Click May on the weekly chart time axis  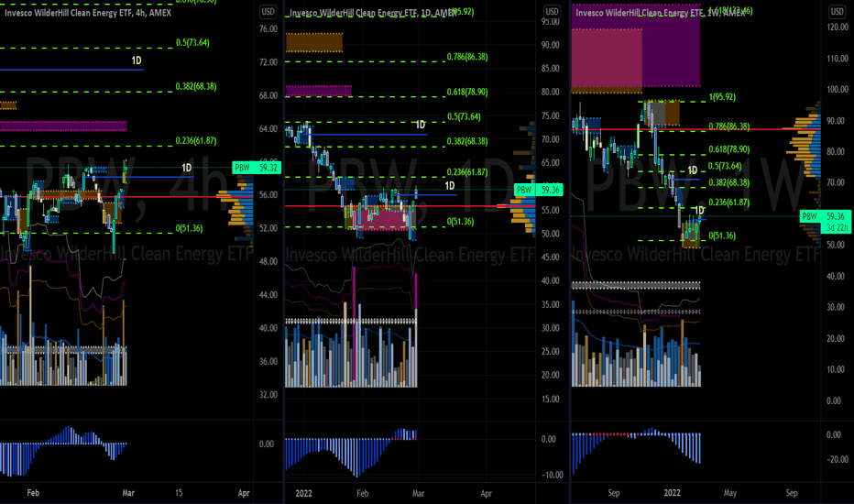729,493
